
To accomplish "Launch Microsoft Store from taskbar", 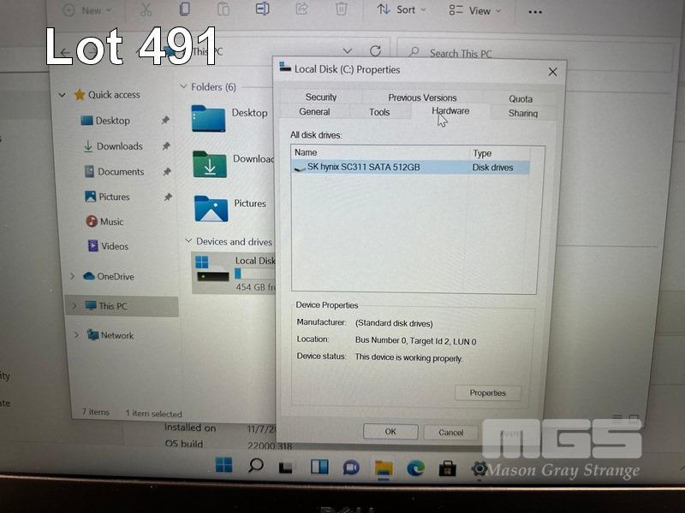I will pos(447,468).
